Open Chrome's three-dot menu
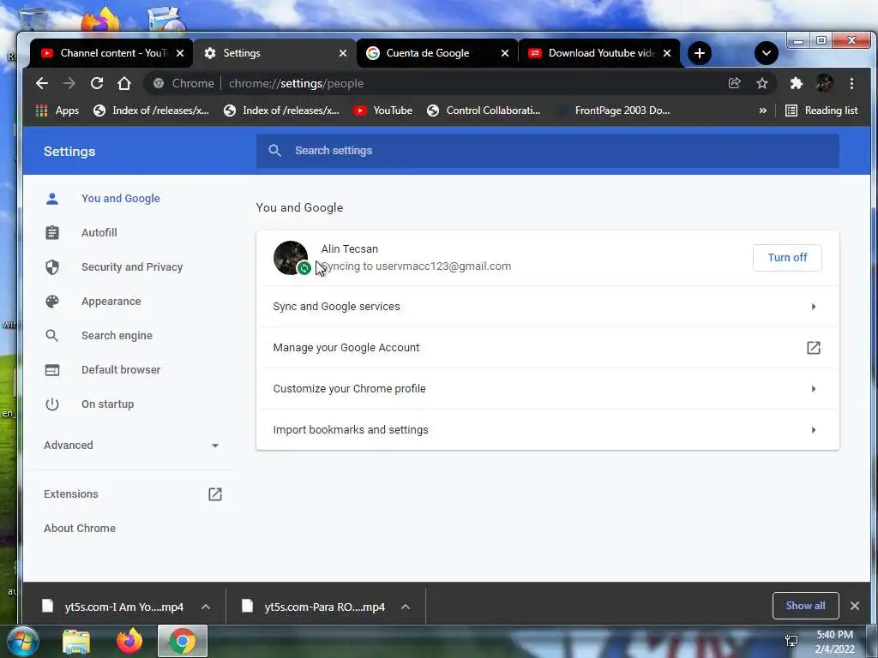 [851, 83]
